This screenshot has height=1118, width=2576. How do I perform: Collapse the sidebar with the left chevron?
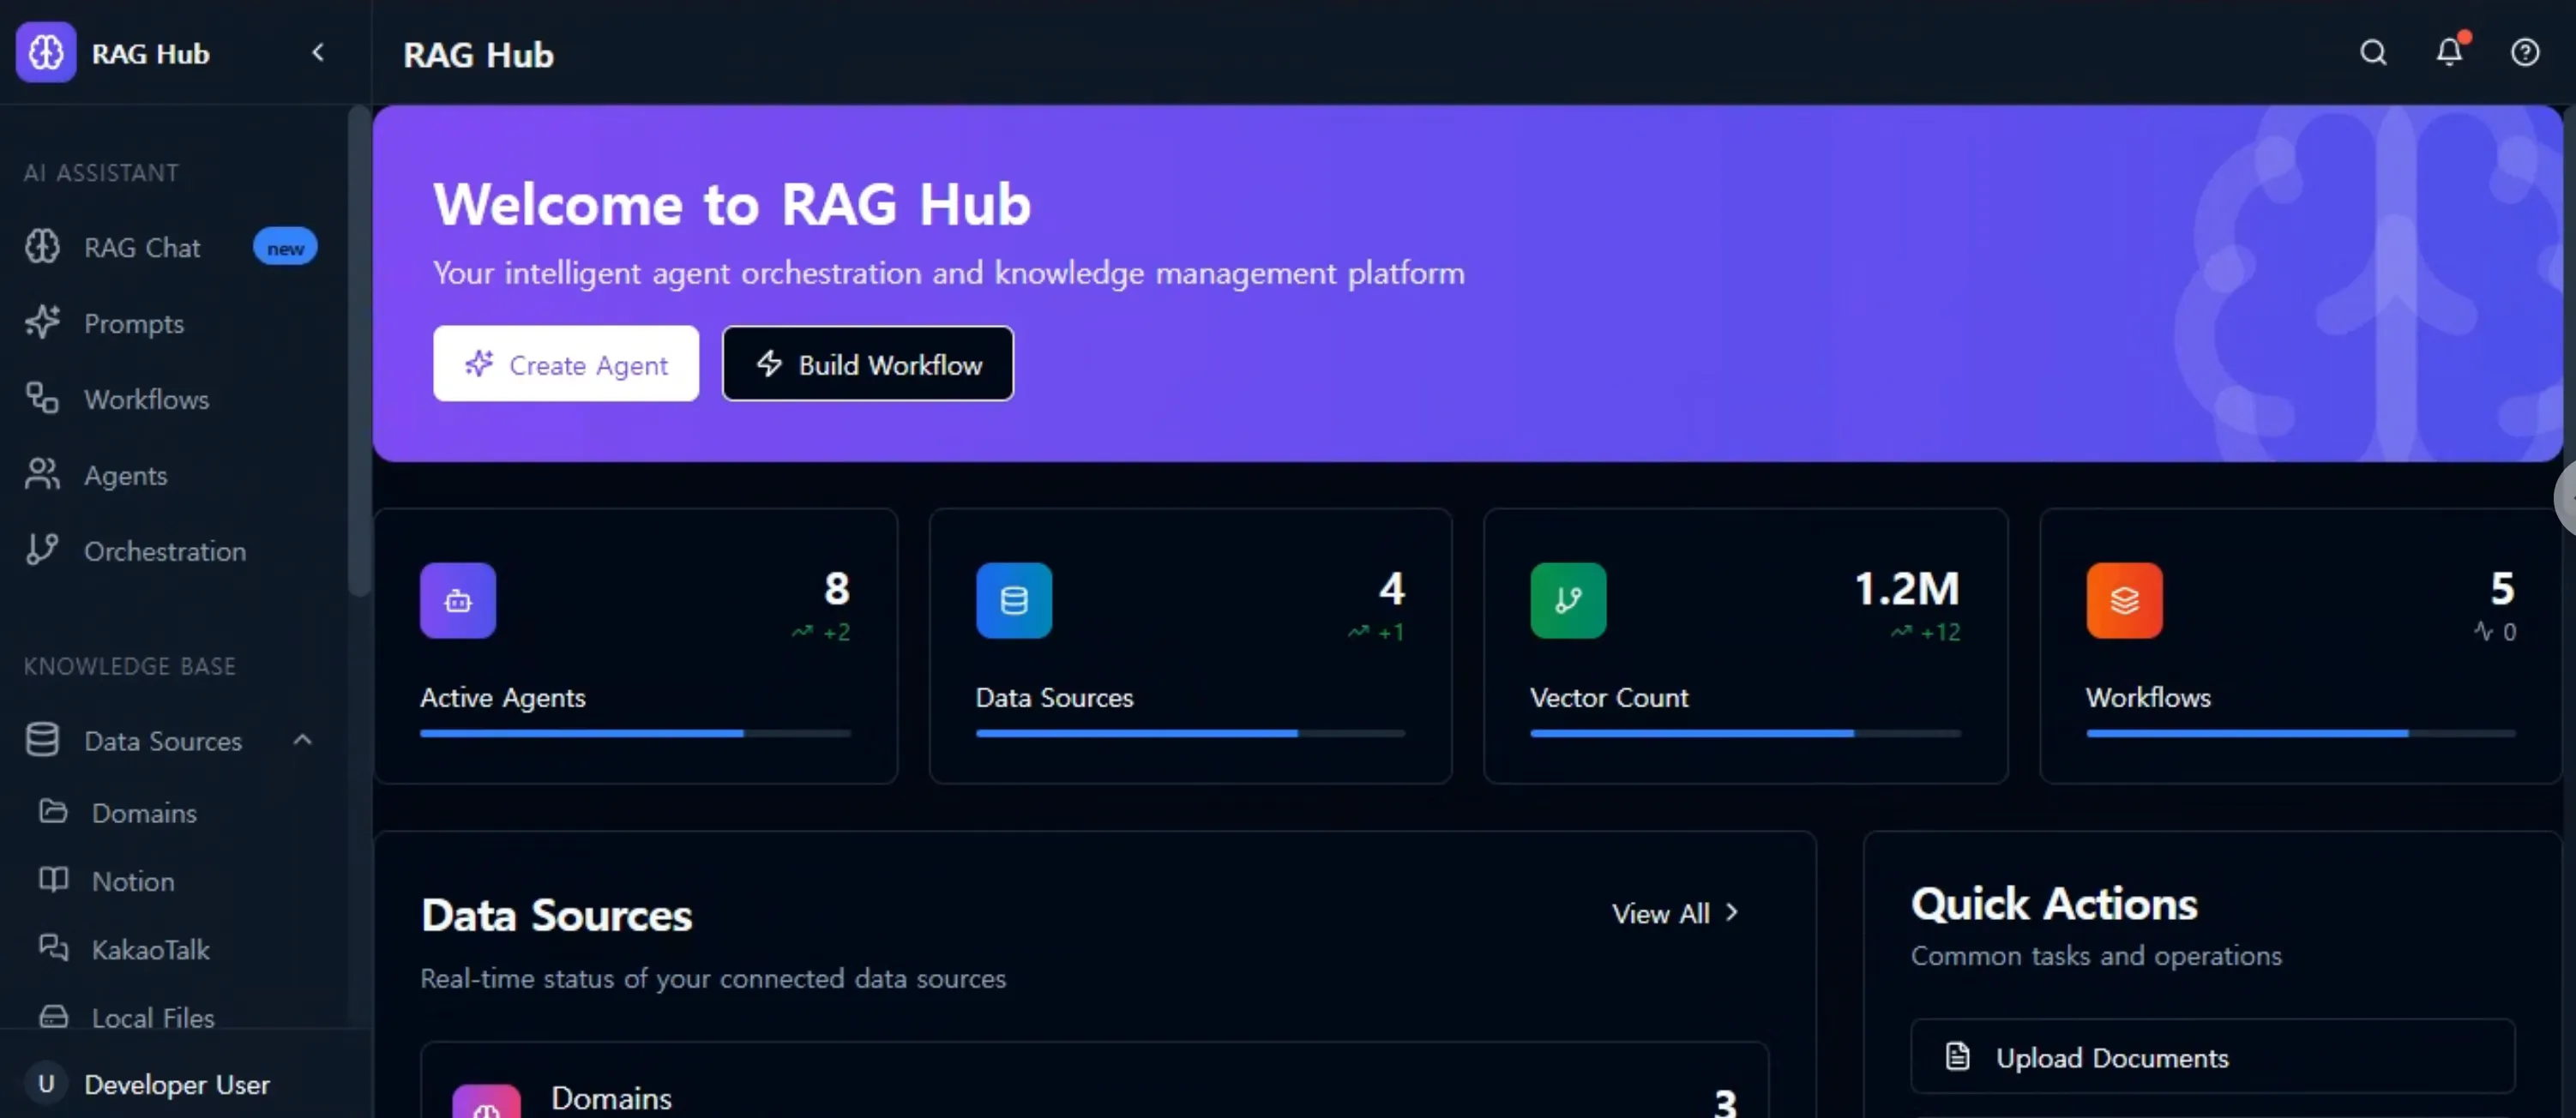tap(318, 52)
